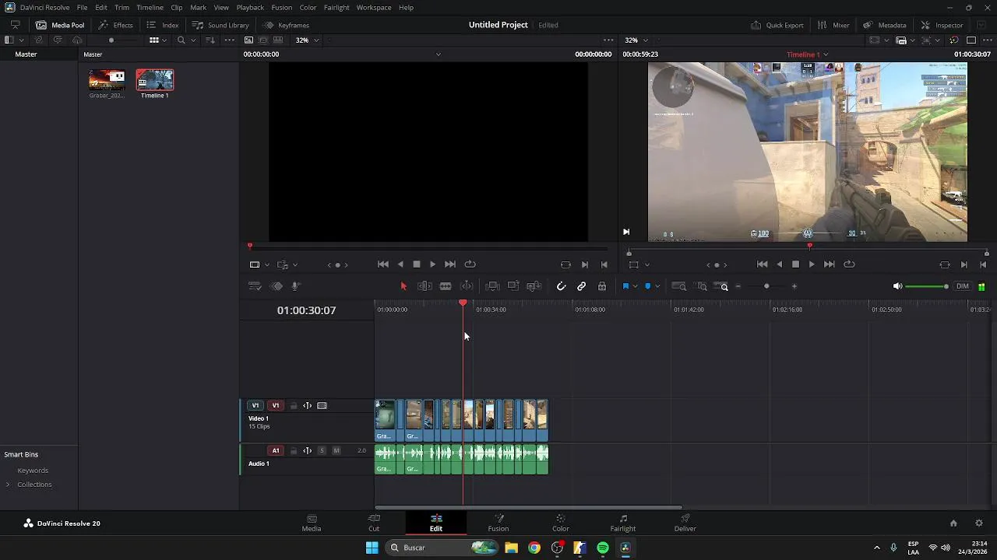The height and width of the screenshot is (560, 997).
Task: Play the source viewer forward
Action: point(433,264)
